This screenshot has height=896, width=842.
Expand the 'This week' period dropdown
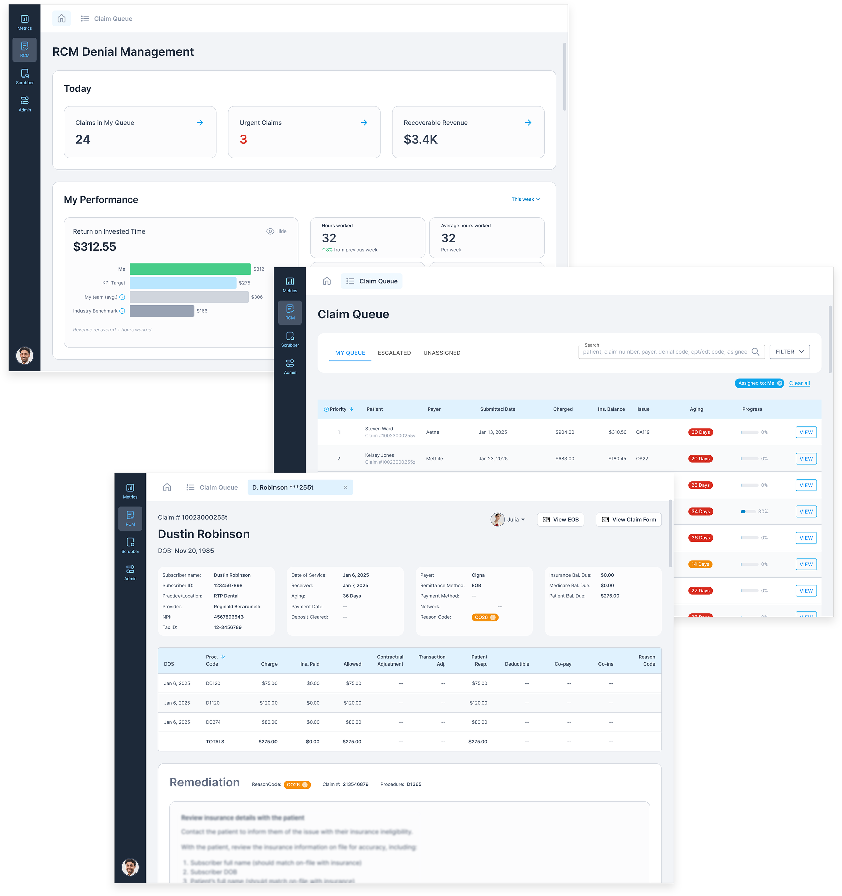click(525, 199)
